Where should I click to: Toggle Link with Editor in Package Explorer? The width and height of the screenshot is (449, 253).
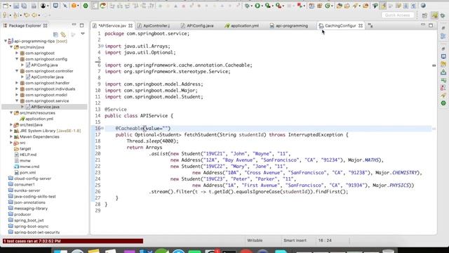(x=63, y=34)
